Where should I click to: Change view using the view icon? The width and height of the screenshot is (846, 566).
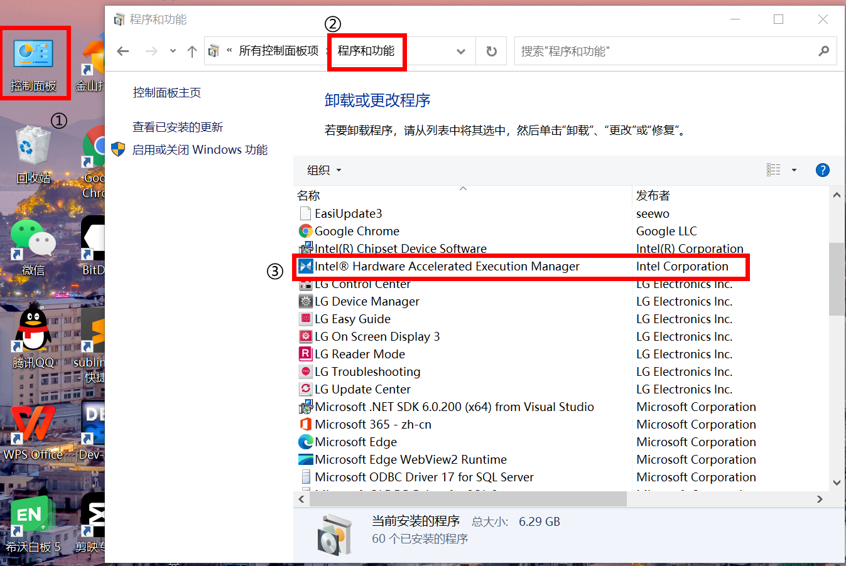pyautogui.click(x=774, y=170)
